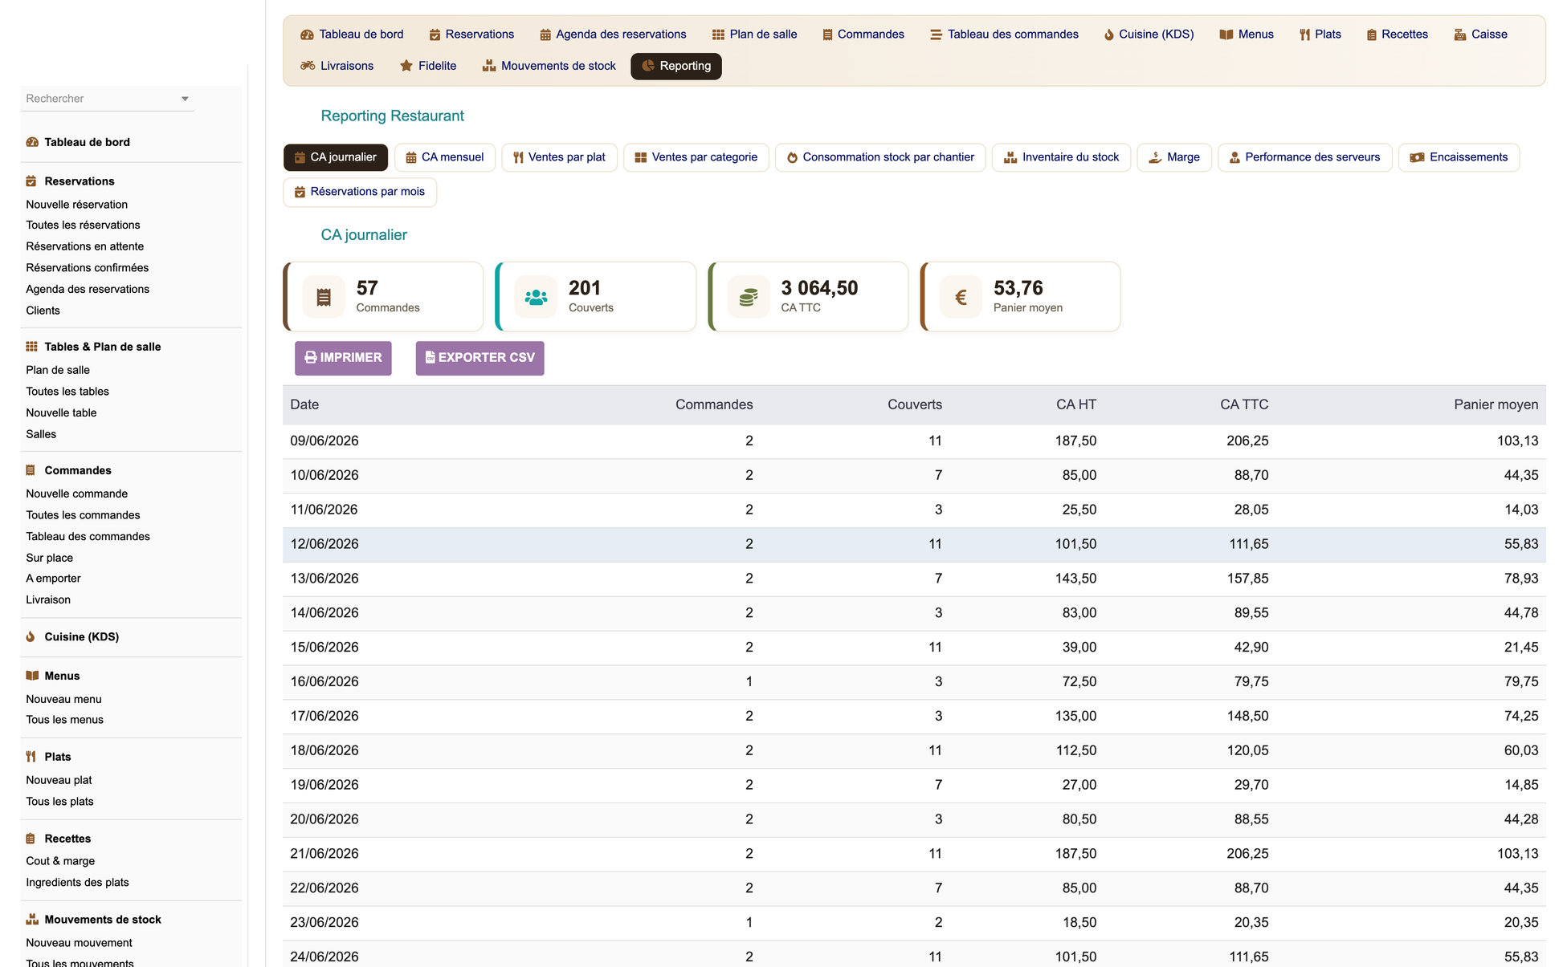Select the 12/06/2026 date cell
The width and height of the screenshot is (1563, 967).
tap(324, 544)
